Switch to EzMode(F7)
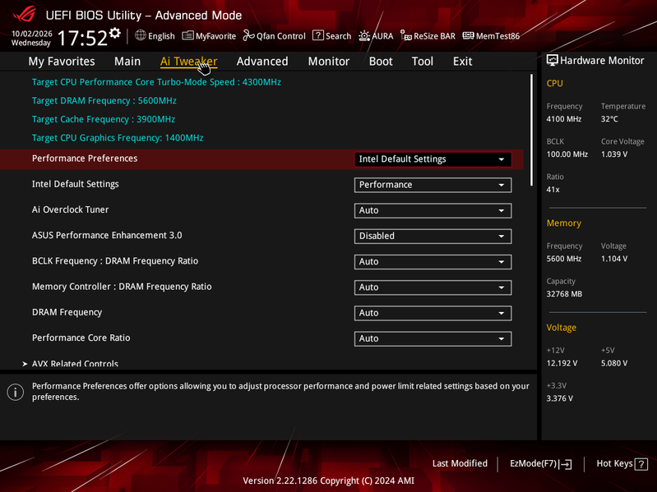Screen dimensions: 657x492 coord(540,463)
